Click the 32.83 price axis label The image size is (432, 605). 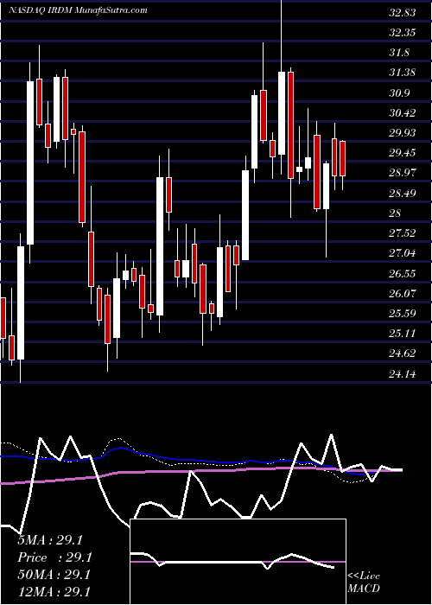click(403, 13)
